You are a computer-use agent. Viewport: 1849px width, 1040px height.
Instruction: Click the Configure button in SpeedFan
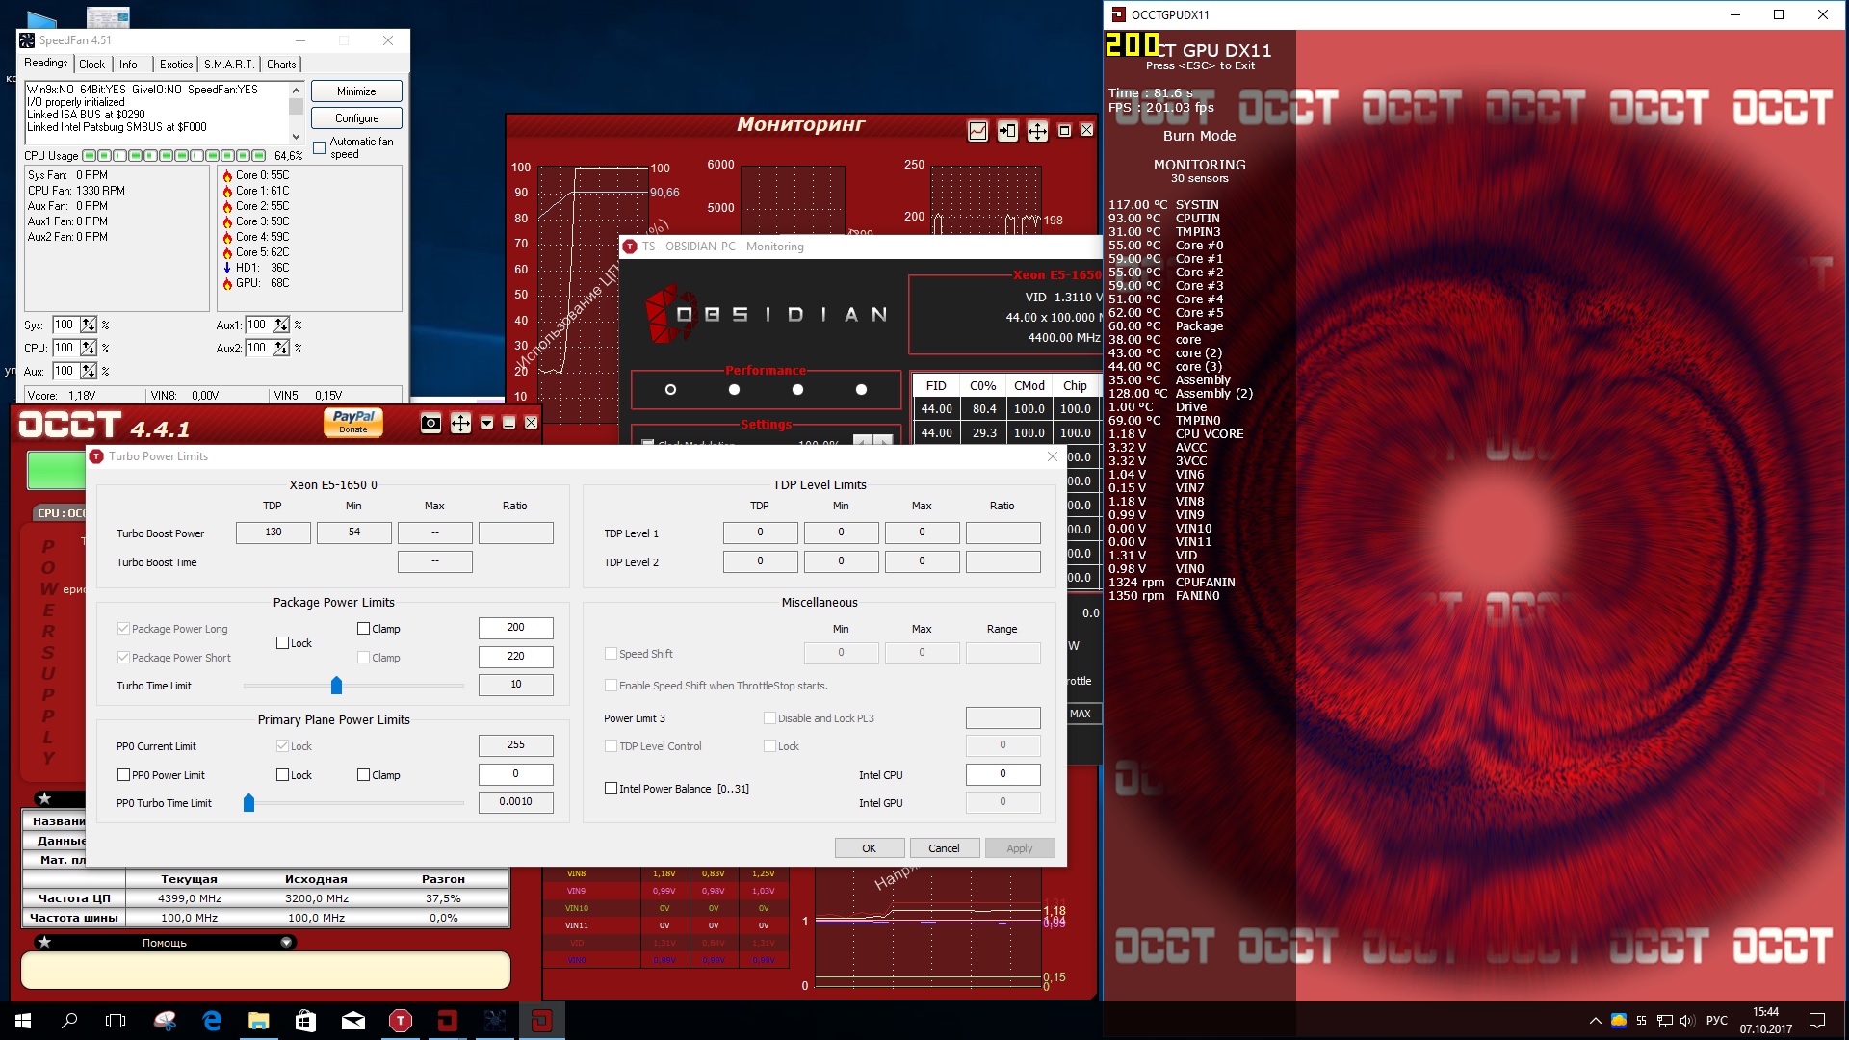pyautogui.click(x=356, y=118)
